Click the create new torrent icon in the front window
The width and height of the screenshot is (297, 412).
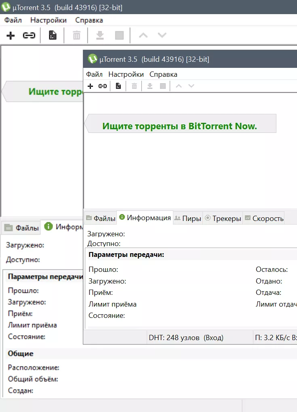118,86
